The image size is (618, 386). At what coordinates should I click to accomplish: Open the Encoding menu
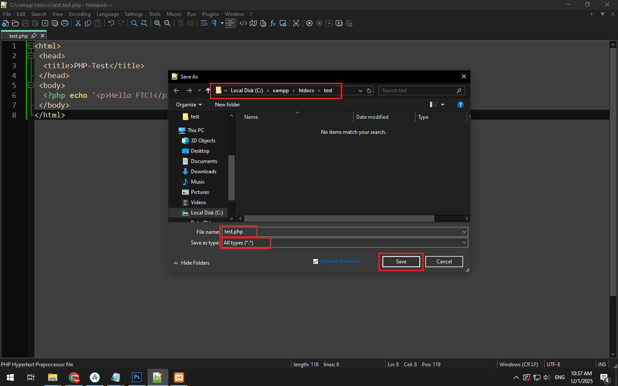click(80, 14)
